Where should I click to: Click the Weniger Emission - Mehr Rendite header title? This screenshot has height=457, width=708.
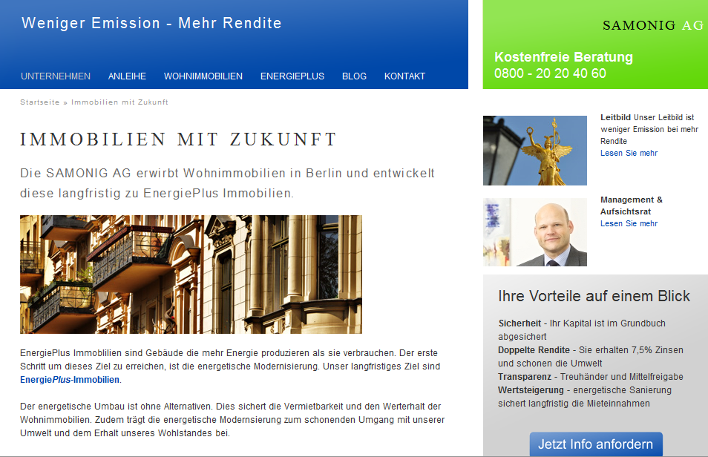[151, 23]
